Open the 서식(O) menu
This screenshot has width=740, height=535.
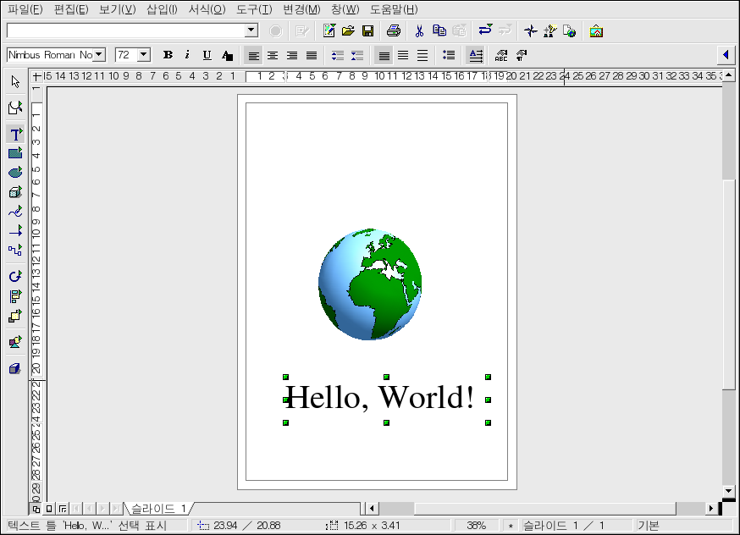207,9
